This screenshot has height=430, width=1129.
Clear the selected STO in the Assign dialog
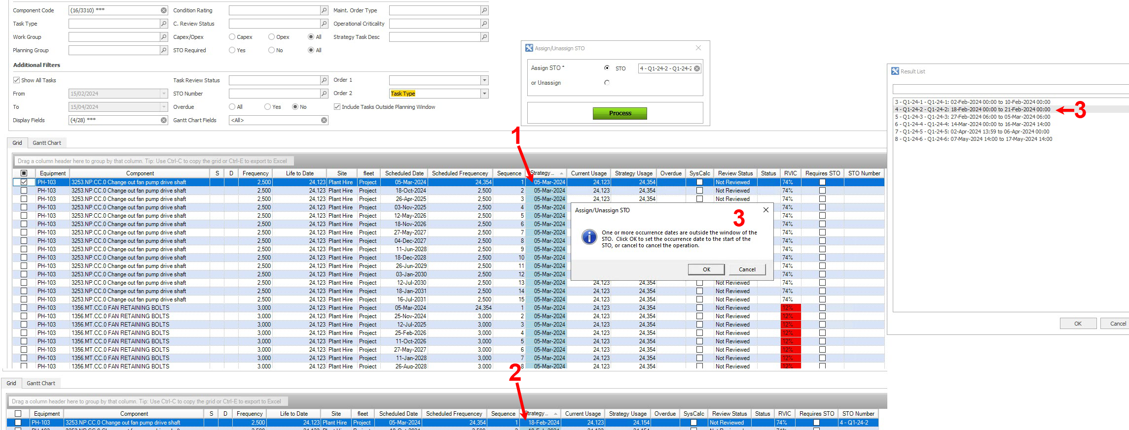(x=697, y=68)
